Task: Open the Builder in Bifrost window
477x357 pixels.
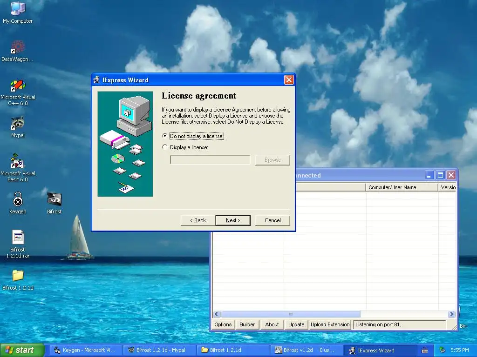Action: pyautogui.click(x=247, y=324)
